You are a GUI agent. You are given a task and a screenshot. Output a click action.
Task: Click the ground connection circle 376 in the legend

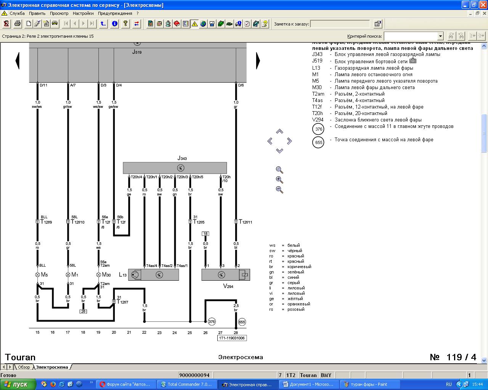318,129
